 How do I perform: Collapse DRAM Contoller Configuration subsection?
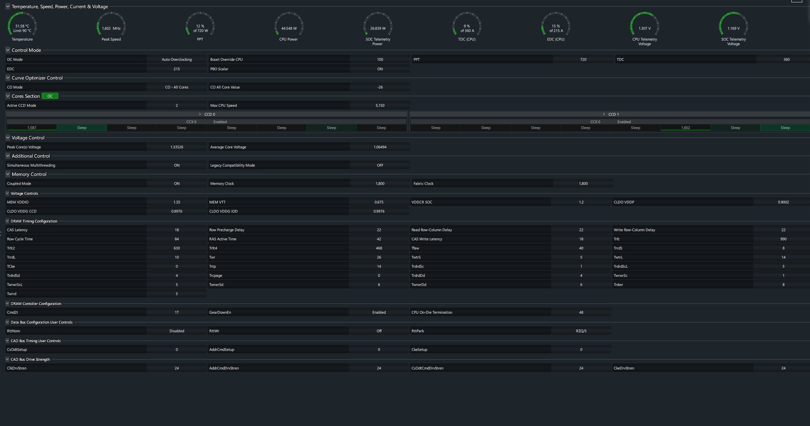coord(7,304)
